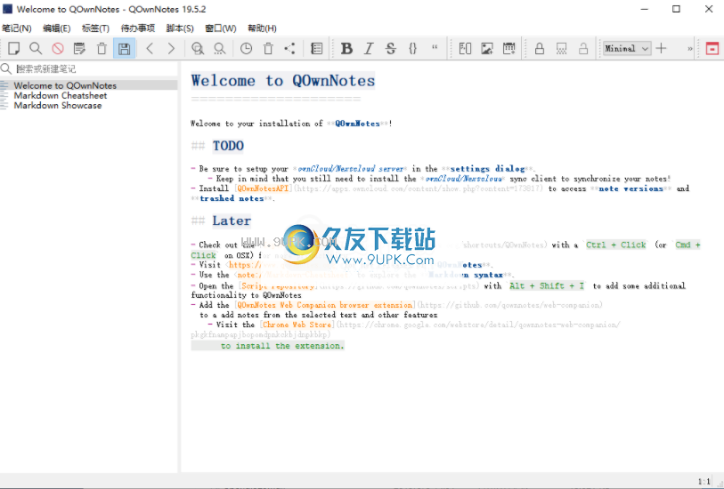The height and width of the screenshot is (489, 724).
Task: Click the save floppy disk icon
Action: 124,48
